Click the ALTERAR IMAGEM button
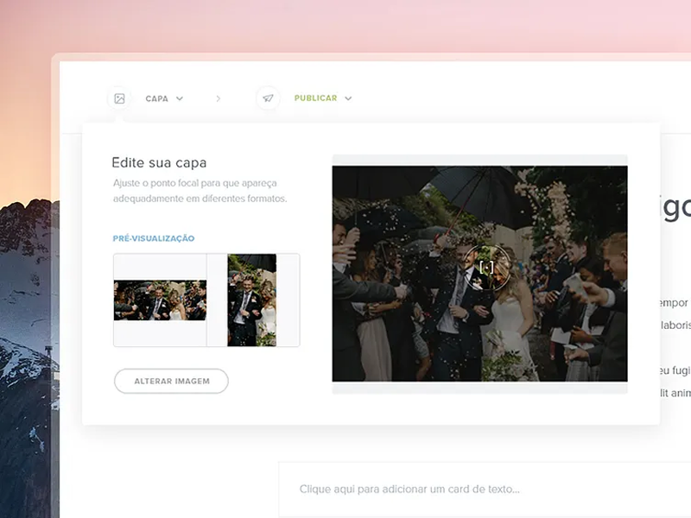The width and height of the screenshot is (691, 518). pyautogui.click(x=171, y=381)
